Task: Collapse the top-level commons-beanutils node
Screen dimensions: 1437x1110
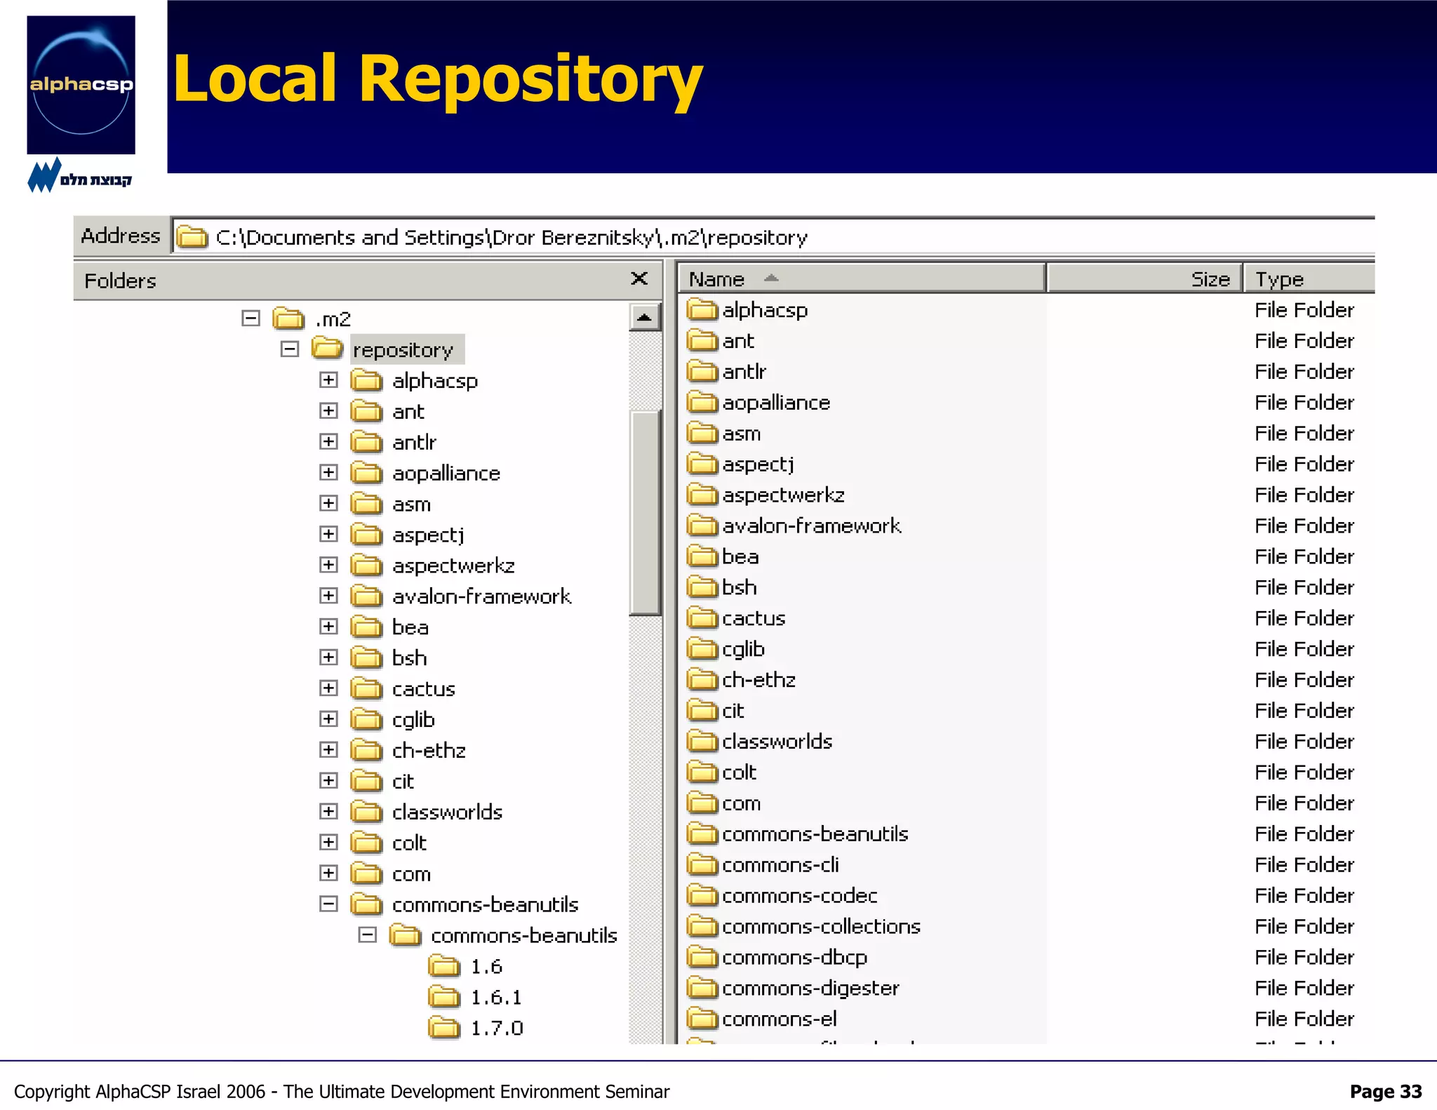Action: click(x=328, y=904)
